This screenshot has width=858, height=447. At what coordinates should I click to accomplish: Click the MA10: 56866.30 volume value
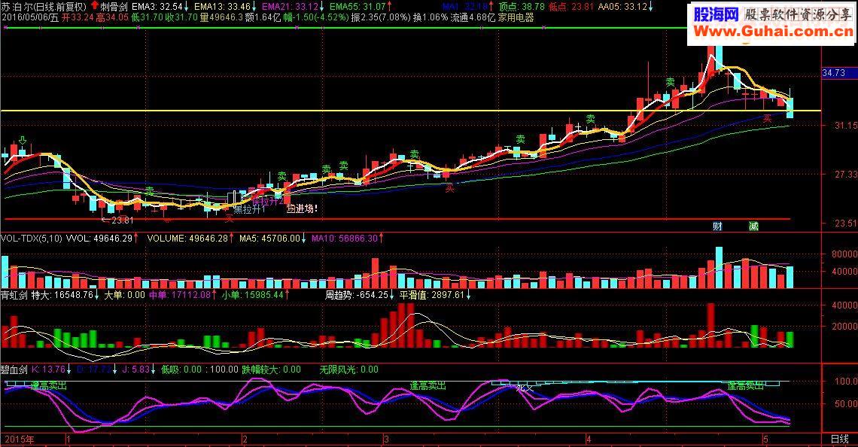click(345, 239)
